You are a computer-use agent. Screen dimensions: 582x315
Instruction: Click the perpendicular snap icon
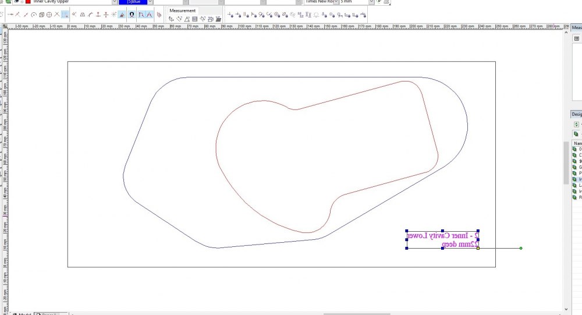(98, 15)
